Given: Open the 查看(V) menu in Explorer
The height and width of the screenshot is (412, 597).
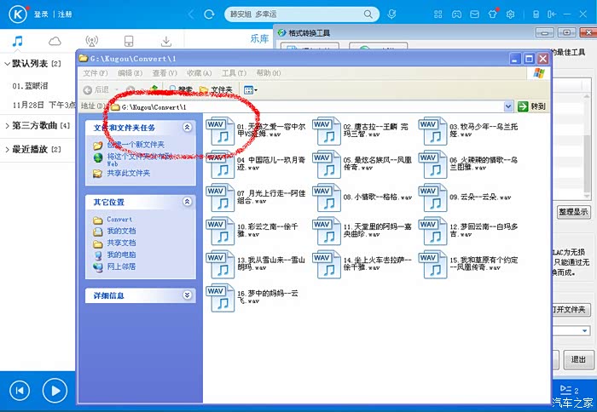Looking at the screenshot, I should (165, 73).
